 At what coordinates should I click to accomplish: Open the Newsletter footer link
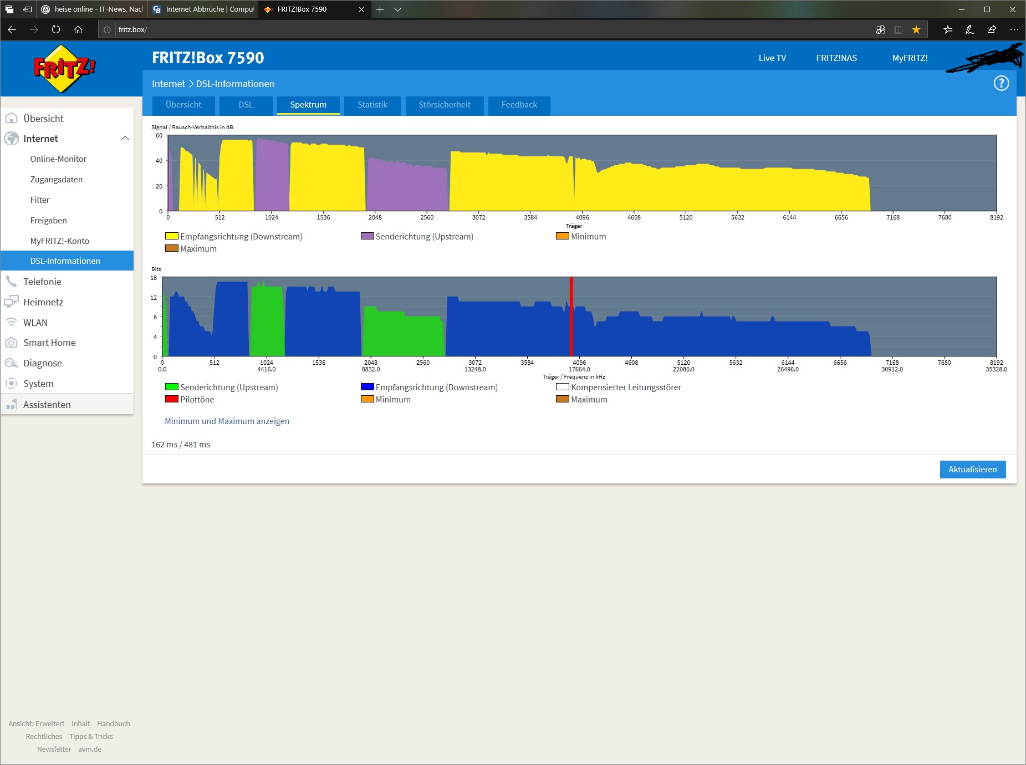pos(54,749)
